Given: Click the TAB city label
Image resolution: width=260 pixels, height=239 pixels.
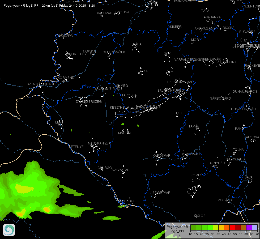Looking at the screenshot, I should (x=178, y=113).
